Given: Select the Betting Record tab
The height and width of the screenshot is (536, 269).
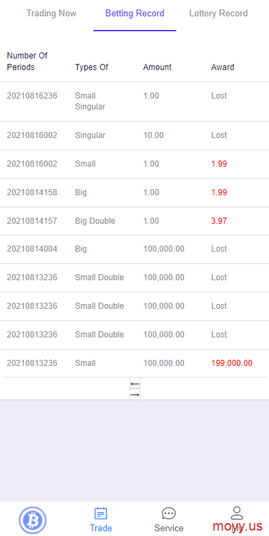Looking at the screenshot, I should 135,14.
